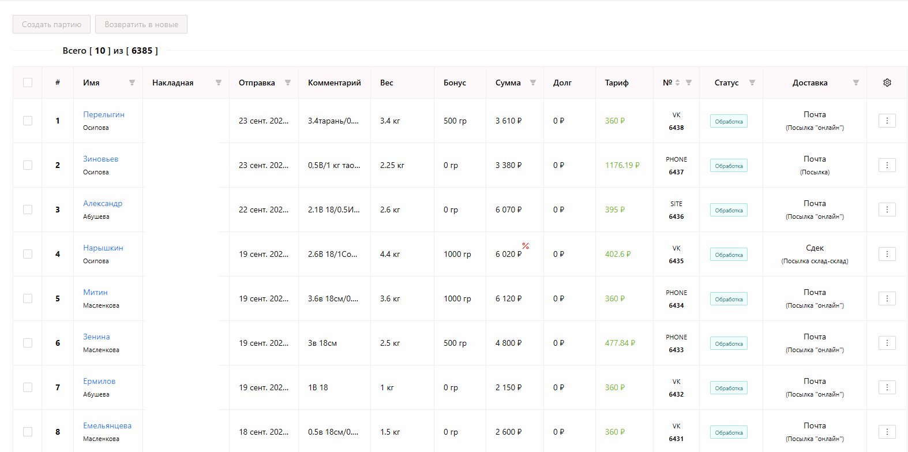Toggle the select-all header checkbox
Image resolution: width=908 pixels, height=452 pixels.
coord(28,83)
